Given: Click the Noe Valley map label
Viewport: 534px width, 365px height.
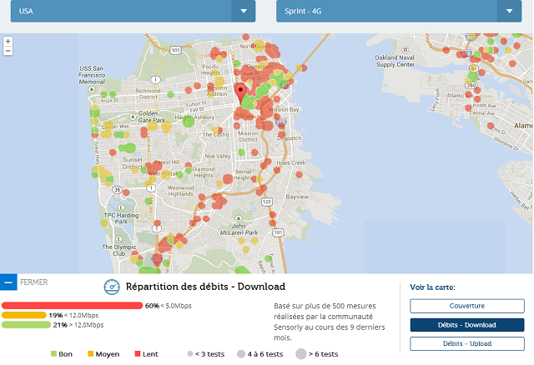Looking at the screenshot, I should tap(218, 156).
